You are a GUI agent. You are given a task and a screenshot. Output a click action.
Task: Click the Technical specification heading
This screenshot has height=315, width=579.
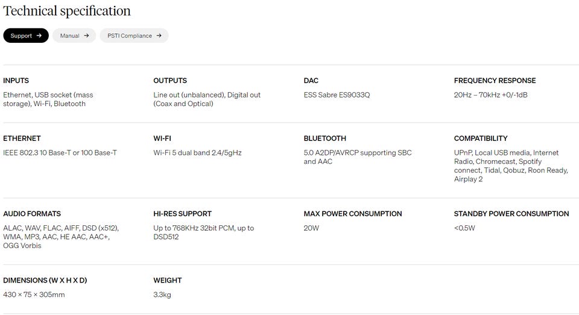pyautogui.click(x=67, y=11)
